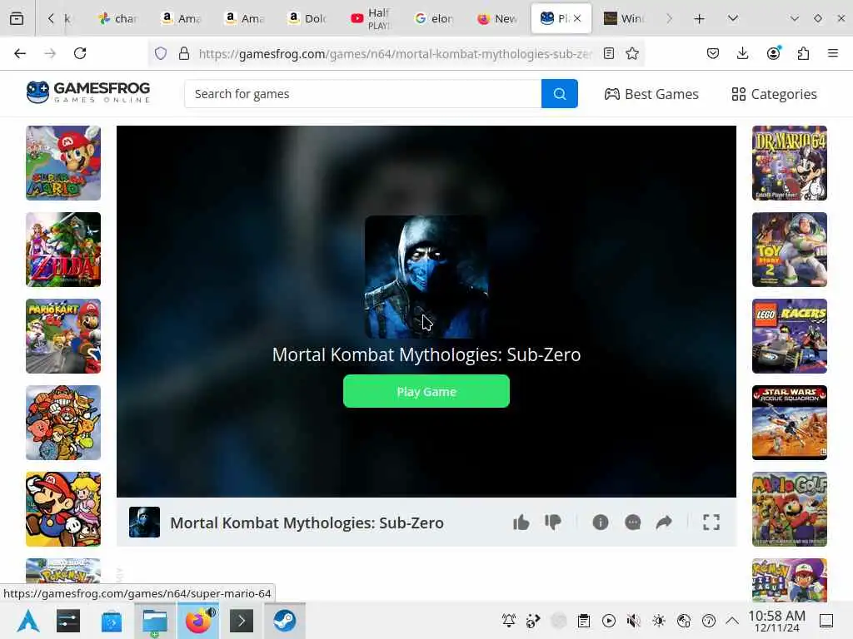The width and height of the screenshot is (853, 639).
Task: List all tabs dropdown arrow
Action: coord(733,18)
